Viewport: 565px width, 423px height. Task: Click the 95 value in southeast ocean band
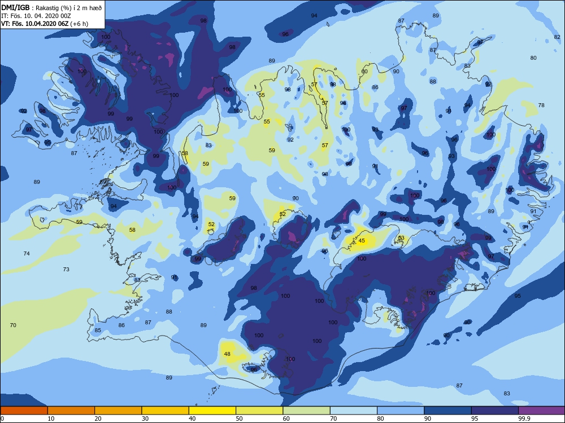pos(518,296)
